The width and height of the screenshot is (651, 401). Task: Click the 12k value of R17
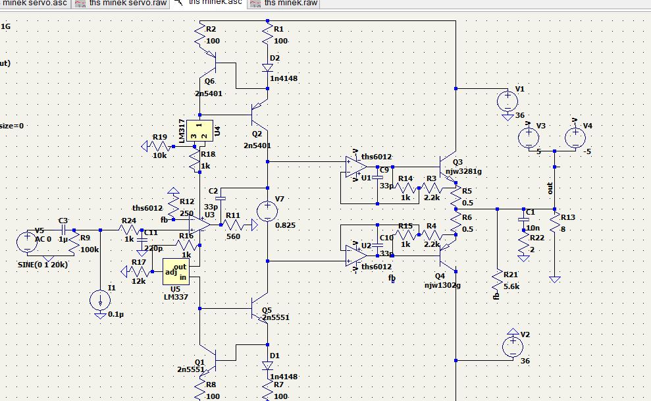point(139,281)
